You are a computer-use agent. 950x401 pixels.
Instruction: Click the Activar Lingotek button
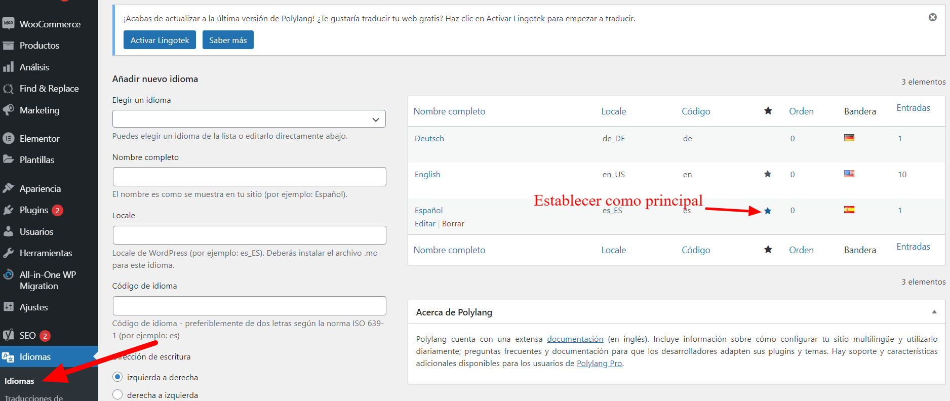pos(160,40)
